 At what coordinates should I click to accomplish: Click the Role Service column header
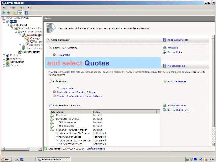tap(71, 112)
